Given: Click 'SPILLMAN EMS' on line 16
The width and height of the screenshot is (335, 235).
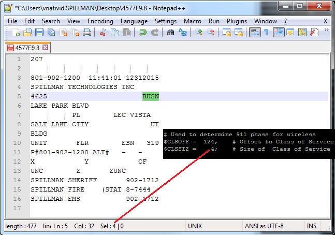Looking at the screenshot, I should tap(55, 199).
